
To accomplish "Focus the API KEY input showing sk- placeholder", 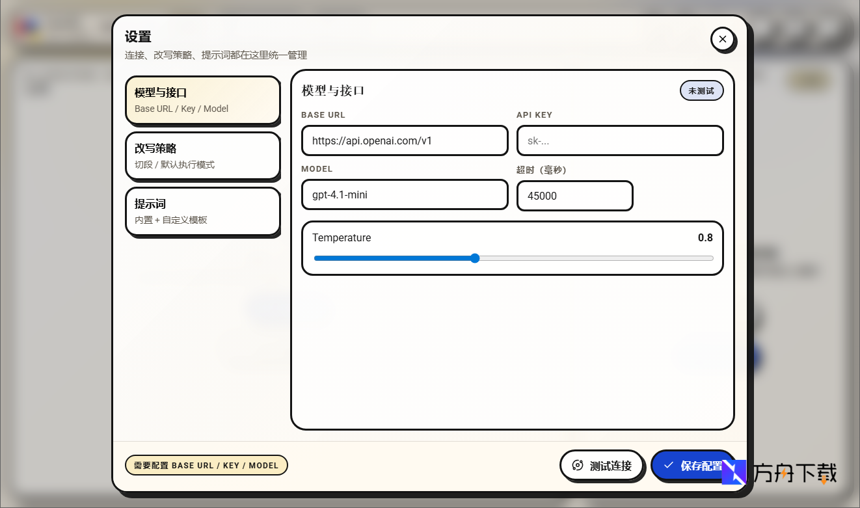I will pyautogui.click(x=619, y=140).
